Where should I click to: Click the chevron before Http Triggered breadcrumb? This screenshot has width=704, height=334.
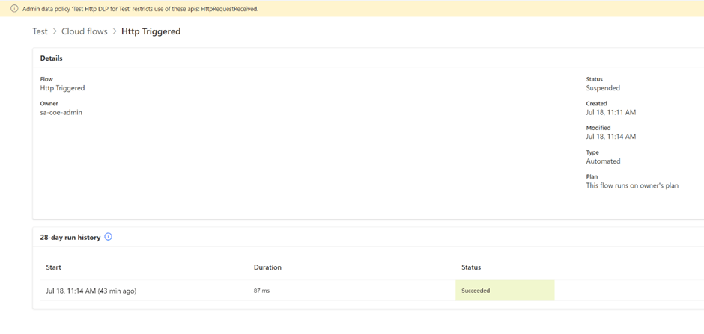tap(115, 32)
